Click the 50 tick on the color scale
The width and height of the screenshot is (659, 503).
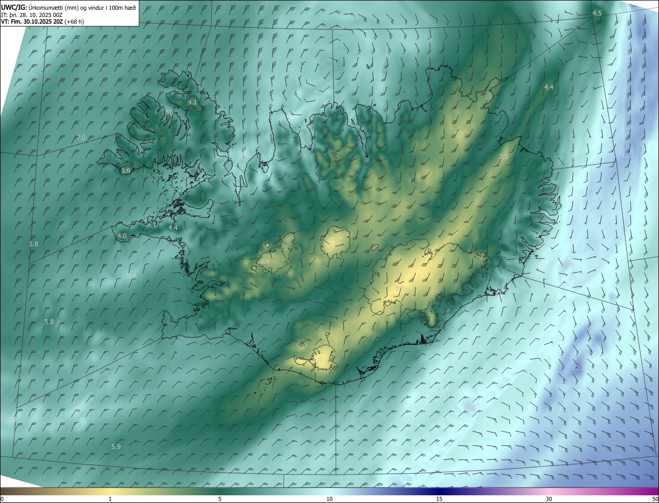(655, 499)
